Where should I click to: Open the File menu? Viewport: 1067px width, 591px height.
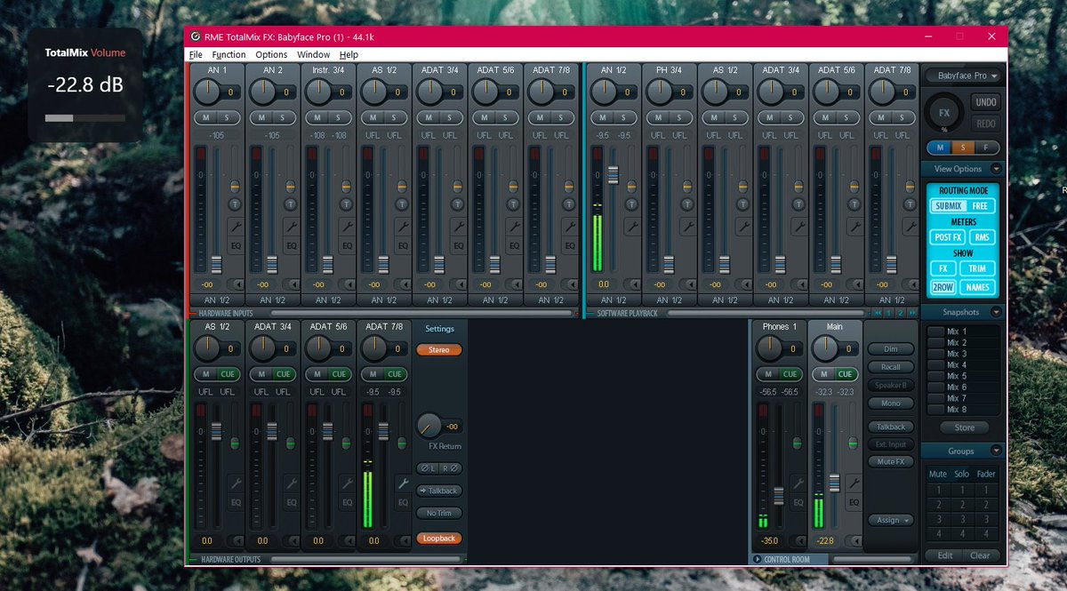[196, 54]
